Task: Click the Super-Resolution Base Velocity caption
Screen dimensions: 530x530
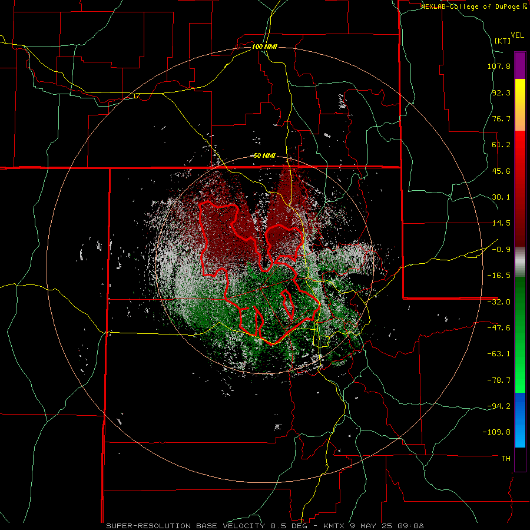Action: pyautogui.click(x=264, y=526)
